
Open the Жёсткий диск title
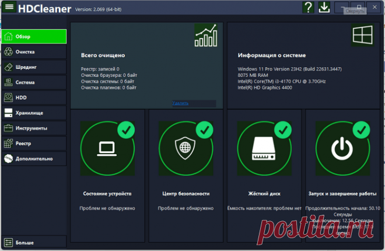pos(264,194)
